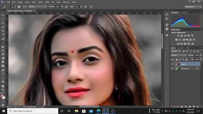The image size is (203, 114).
Task: Select the Hand tool
Action: point(3,86)
